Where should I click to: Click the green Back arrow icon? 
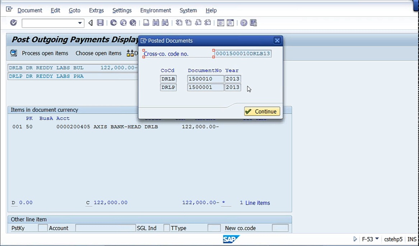click(113, 23)
